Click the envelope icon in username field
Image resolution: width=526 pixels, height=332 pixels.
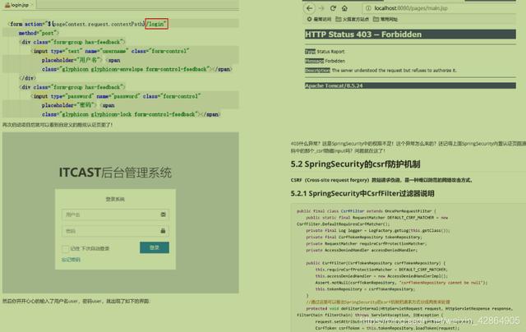[x=163, y=214]
